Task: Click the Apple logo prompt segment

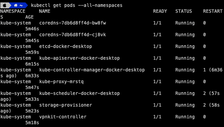Action: coord(5,6)
